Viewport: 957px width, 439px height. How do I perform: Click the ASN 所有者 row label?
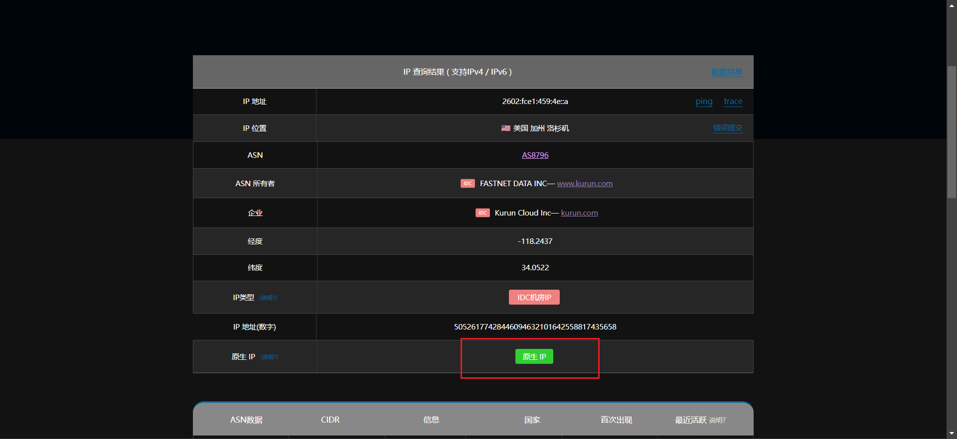255,184
